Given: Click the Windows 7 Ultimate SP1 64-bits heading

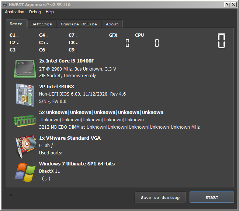Looking at the screenshot, I should pos(77,164).
